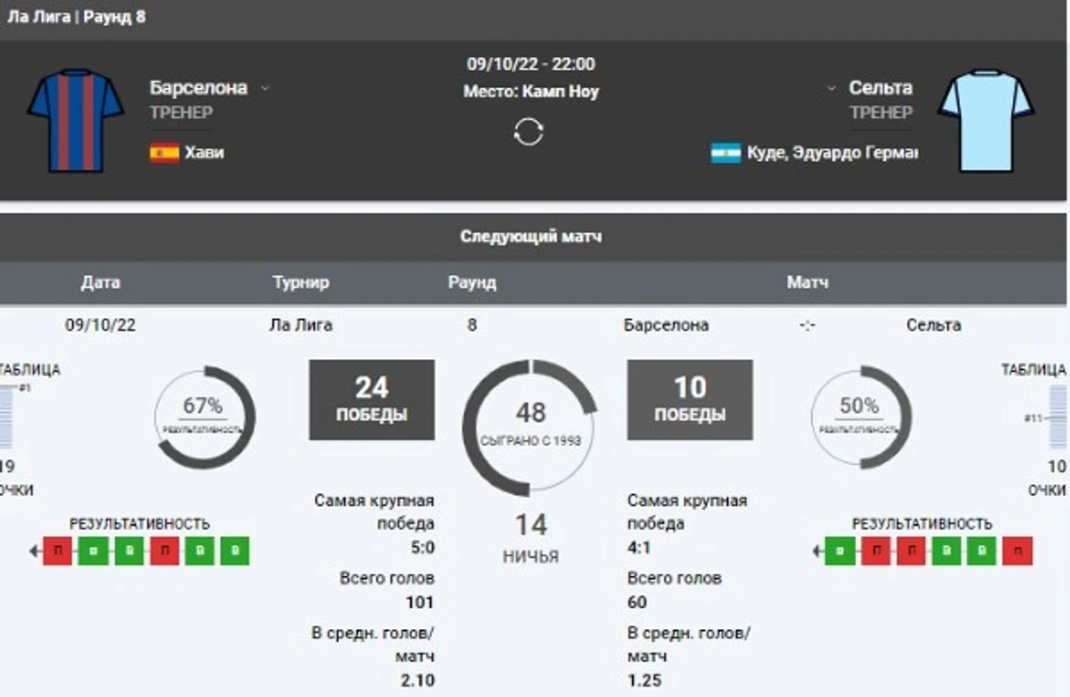Click the Barcelona striped jersey icon
This screenshot has height=697, width=1070.
tap(75, 121)
